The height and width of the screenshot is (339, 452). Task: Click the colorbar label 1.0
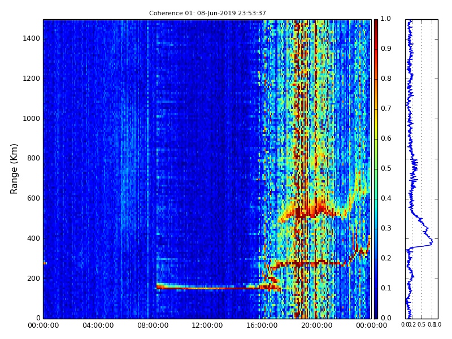click(386, 19)
